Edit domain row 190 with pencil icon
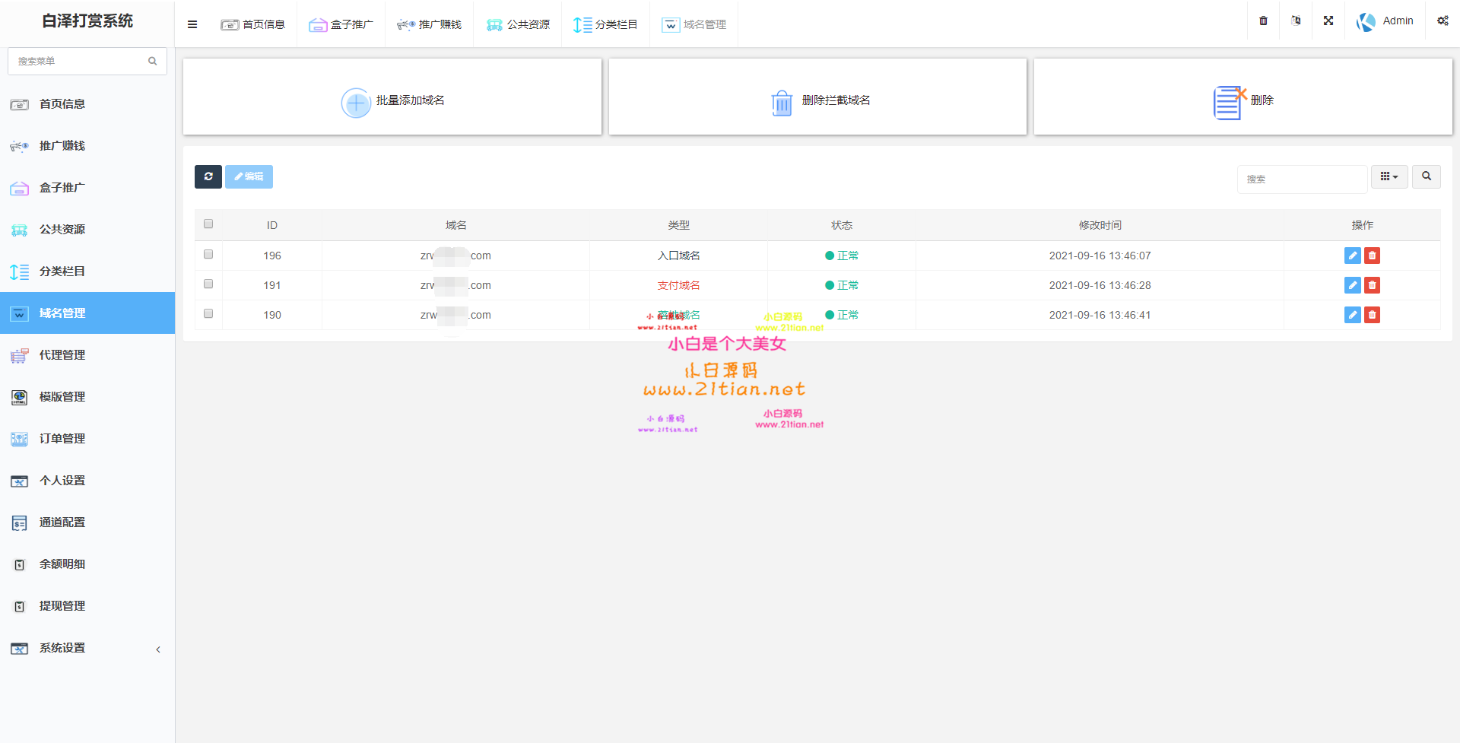1460x743 pixels. tap(1352, 315)
